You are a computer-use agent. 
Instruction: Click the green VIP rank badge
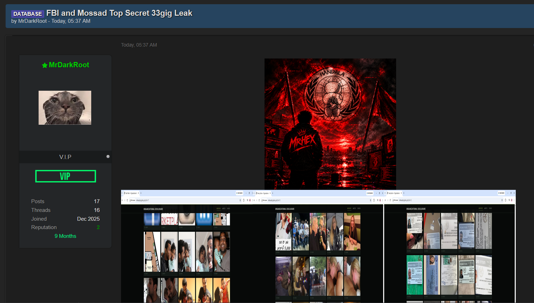pyautogui.click(x=66, y=176)
